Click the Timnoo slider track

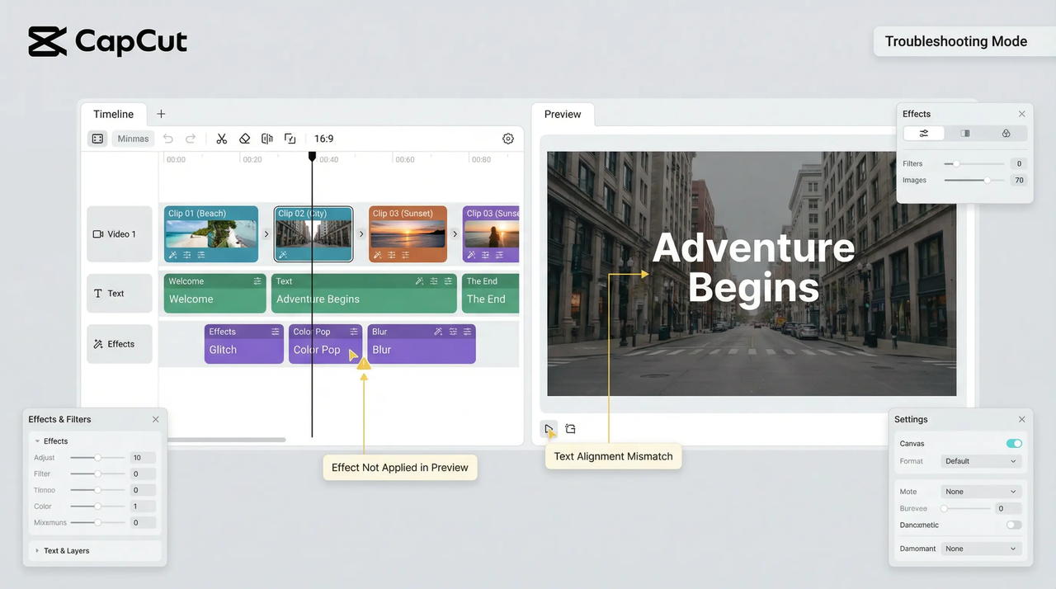[97, 490]
